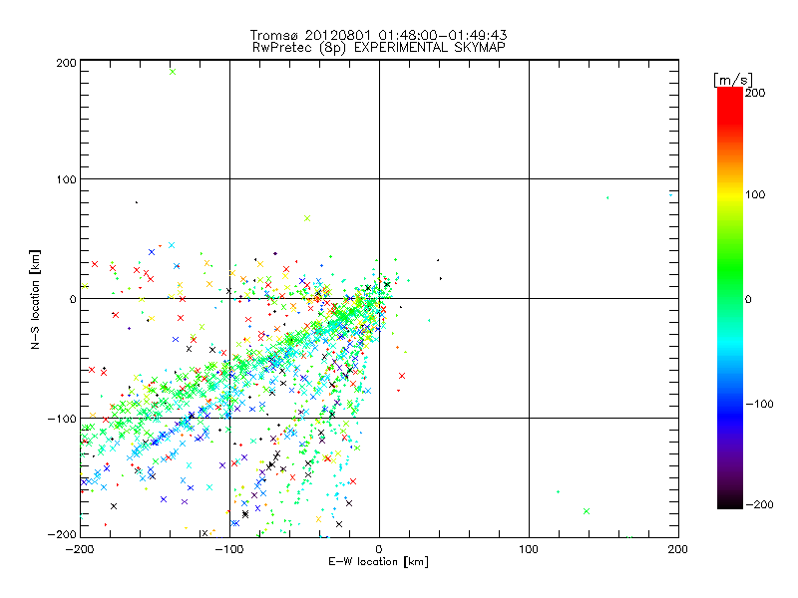Click the x-axis tick label '0'
Image resolution: width=798 pixels, height=598 pixels.
(379, 549)
